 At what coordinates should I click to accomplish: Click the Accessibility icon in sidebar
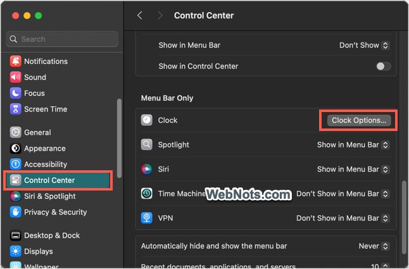pos(16,164)
